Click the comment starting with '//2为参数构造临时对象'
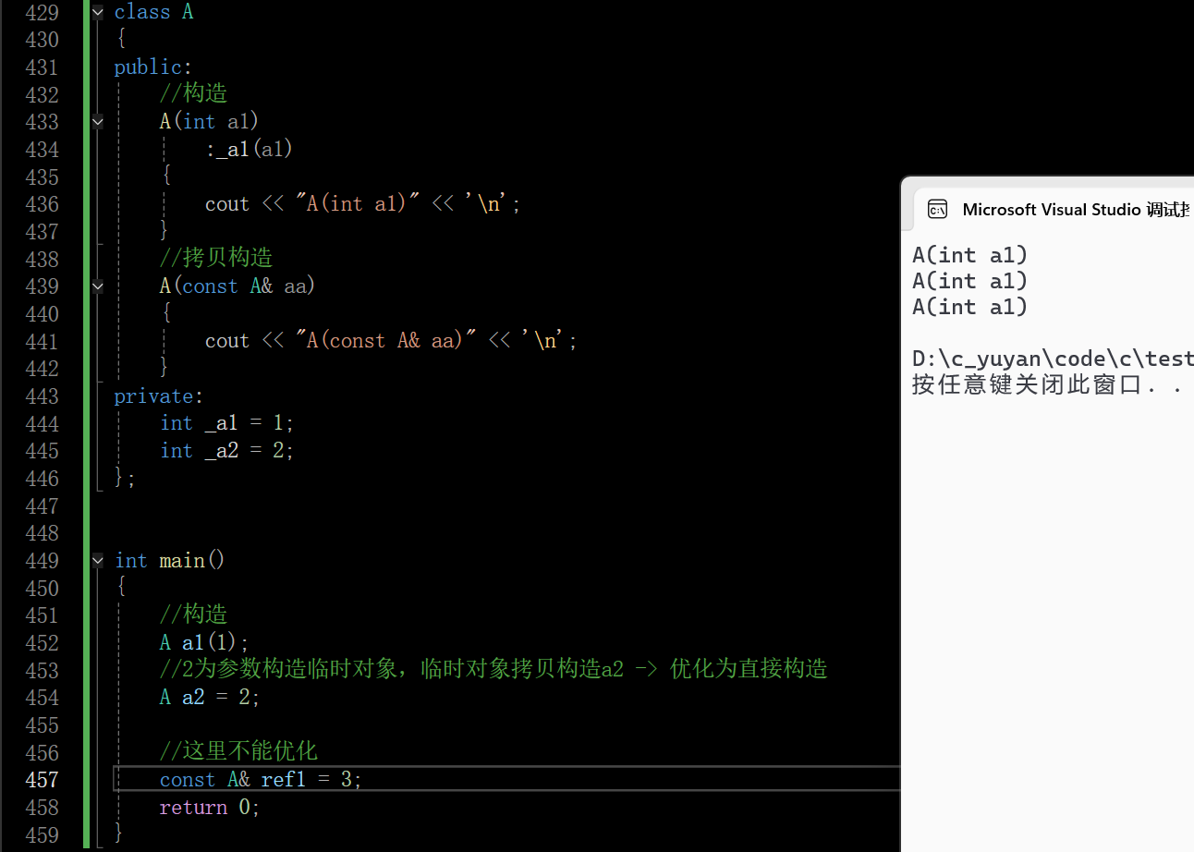Viewport: 1194px width, 852px height. point(493,670)
